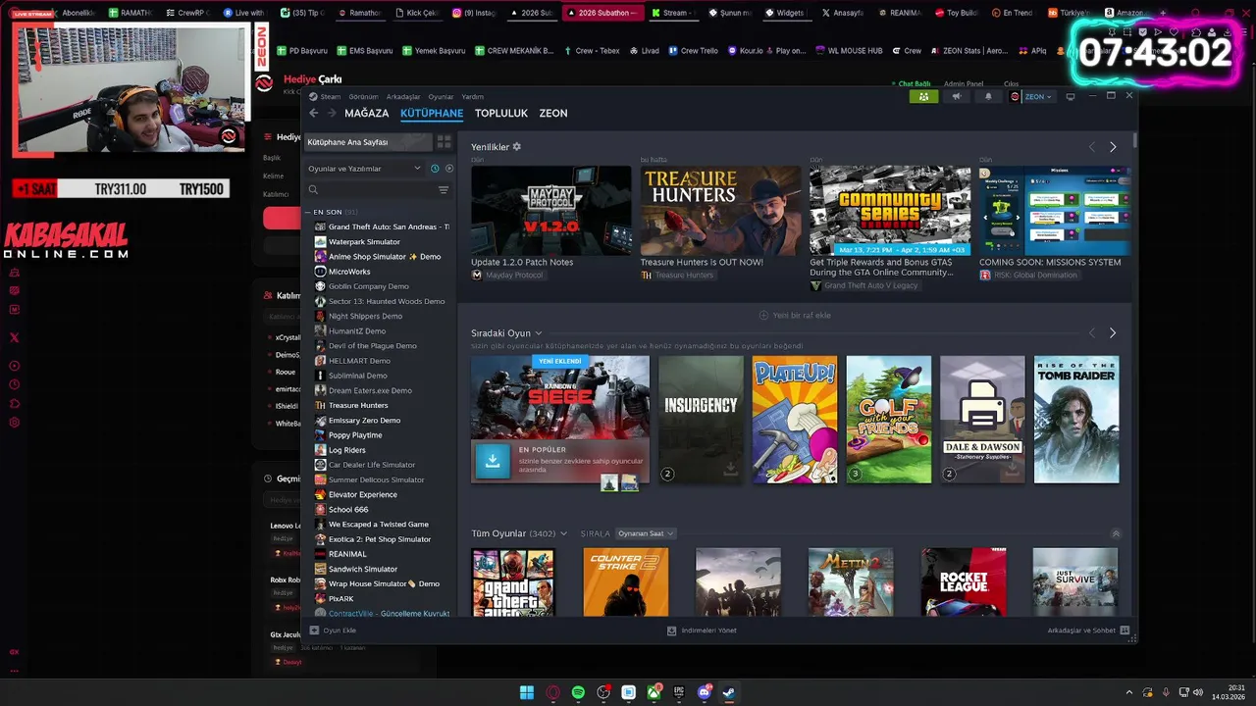Open Rocket League cover in Tüm Oyunlar
The width and height of the screenshot is (1256, 706).
click(963, 582)
